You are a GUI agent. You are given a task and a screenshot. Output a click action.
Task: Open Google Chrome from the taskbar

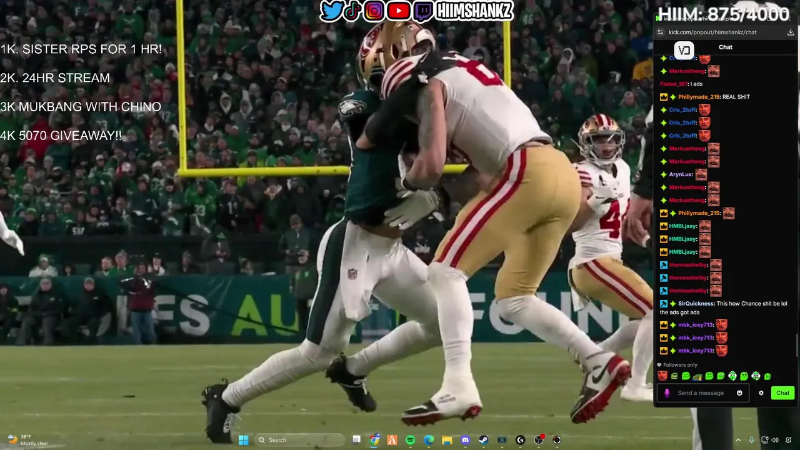coord(374,439)
